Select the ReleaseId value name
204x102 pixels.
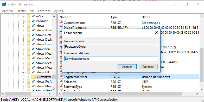tap(70, 82)
